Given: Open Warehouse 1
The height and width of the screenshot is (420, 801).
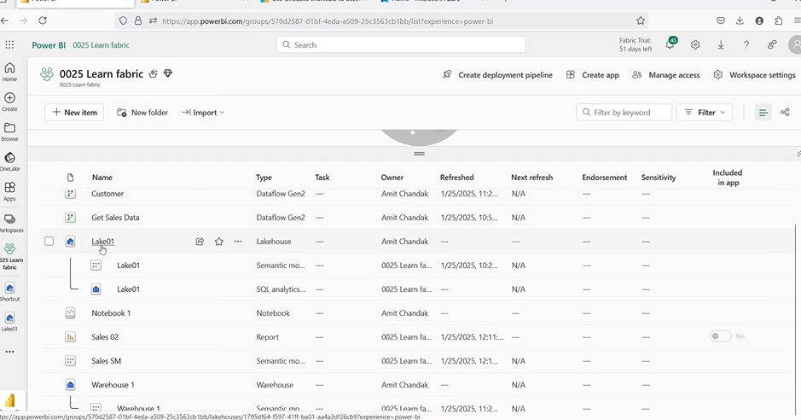Looking at the screenshot, I should [x=113, y=385].
